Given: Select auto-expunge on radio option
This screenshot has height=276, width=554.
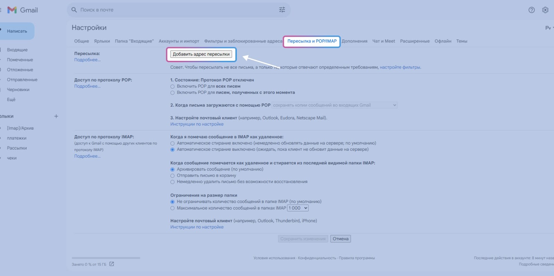Looking at the screenshot, I should [172, 143].
